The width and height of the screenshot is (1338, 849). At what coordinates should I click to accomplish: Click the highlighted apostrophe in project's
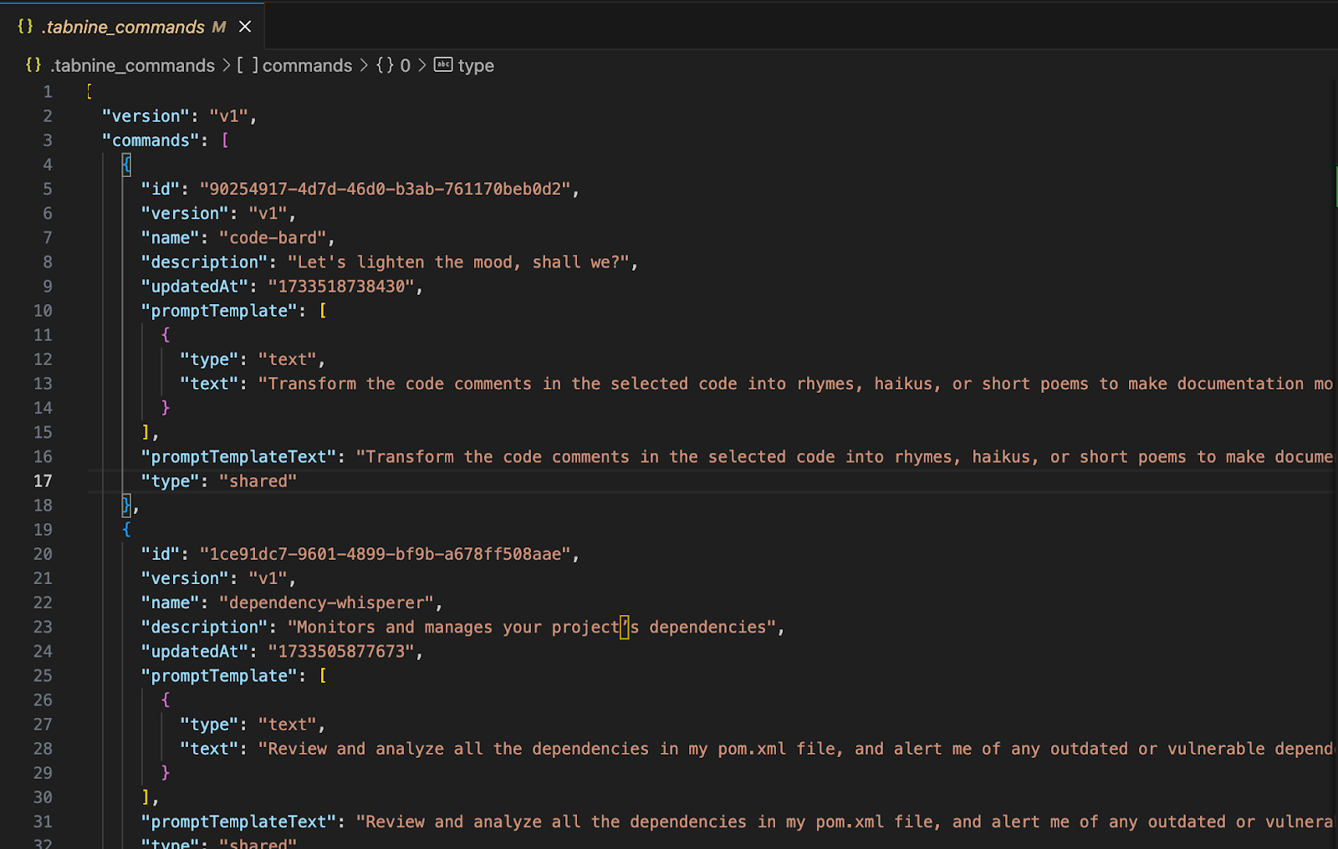point(624,628)
